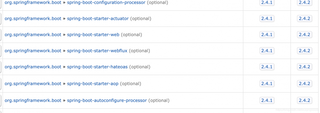The width and height of the screenshot is (320, 113).
Task: Open the spring-boot-starter-aop artifact link
Action: [92, 84]
